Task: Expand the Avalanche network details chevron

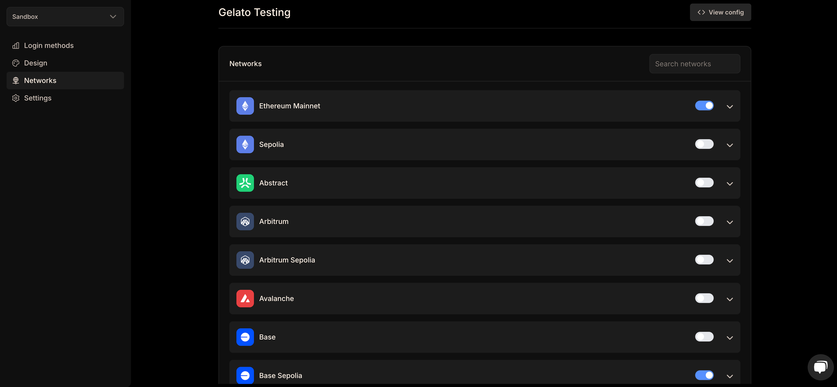Action: tap(729, 299)
